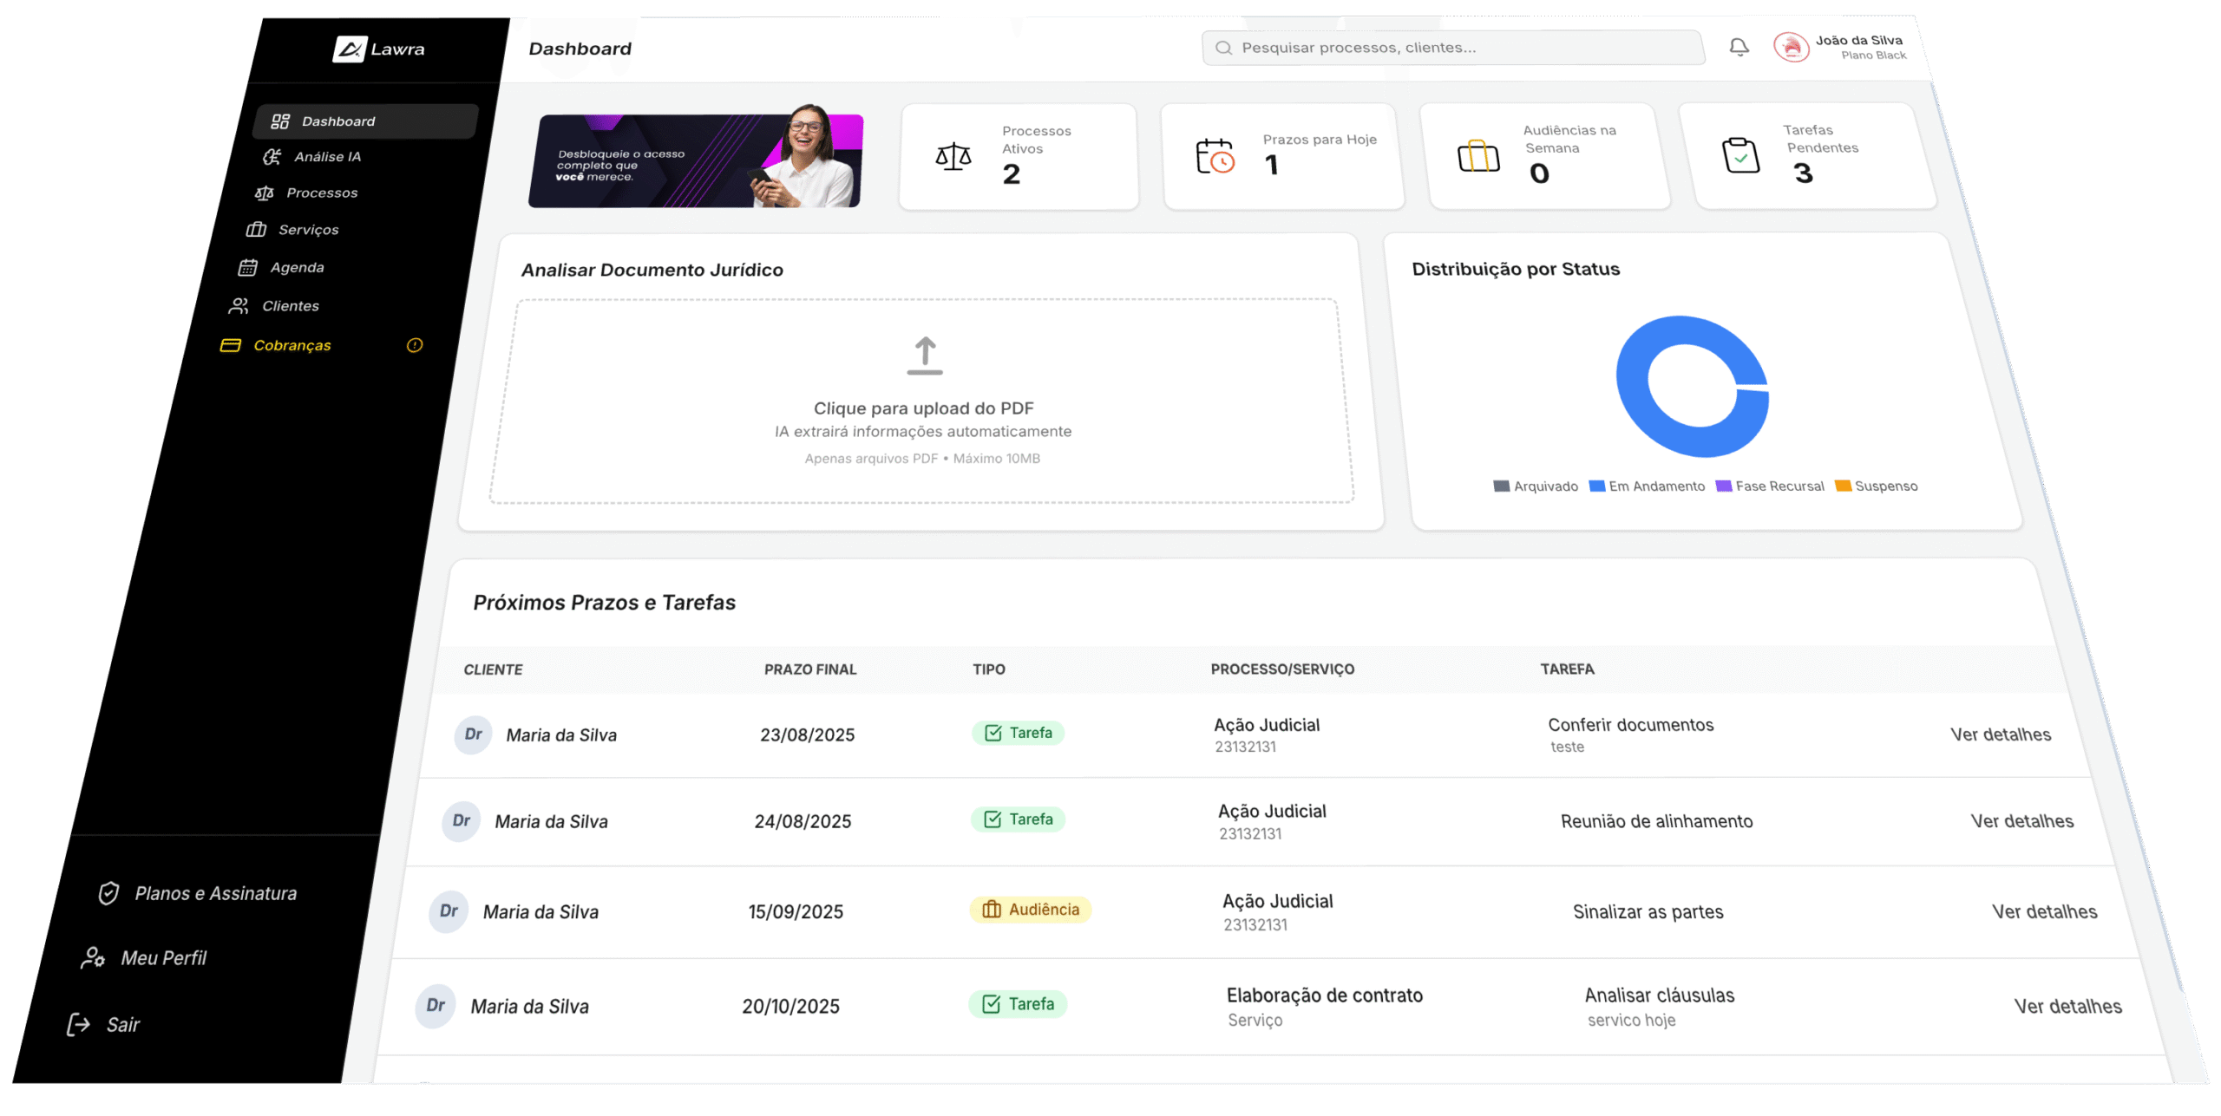Go to Agenda in the sidebar
This screenshot has width=2221, height=1116.
(x=297, y=268)
